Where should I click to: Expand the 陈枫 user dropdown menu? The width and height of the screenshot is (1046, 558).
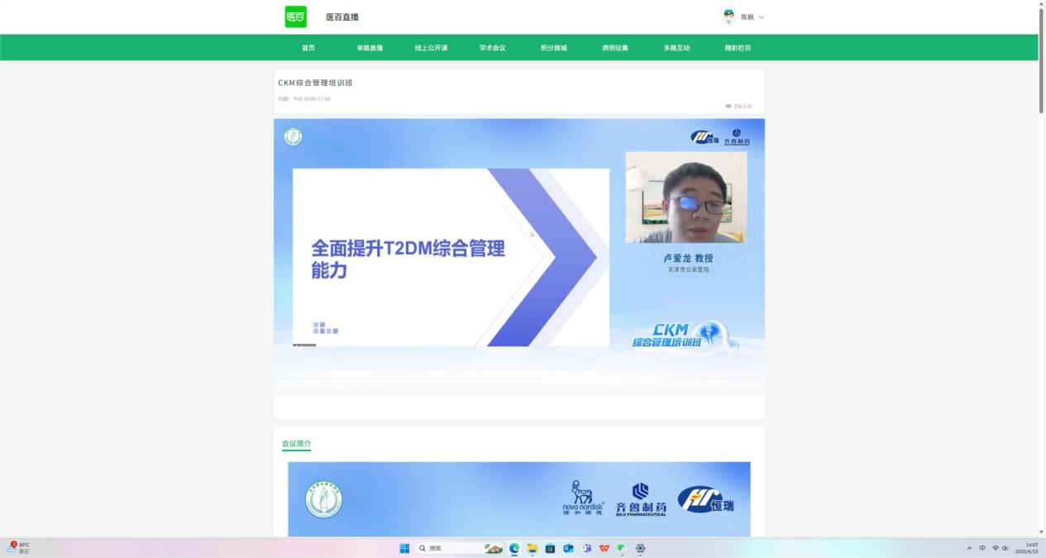click(x=761, y=17)
